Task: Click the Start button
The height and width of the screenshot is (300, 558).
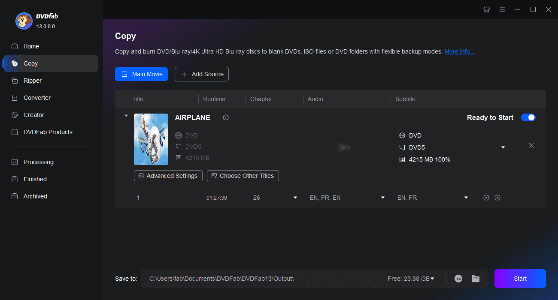Action: (520, 279)
